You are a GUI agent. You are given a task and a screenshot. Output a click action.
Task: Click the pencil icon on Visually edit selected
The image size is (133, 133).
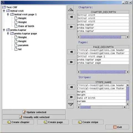[x=21, y=117]
